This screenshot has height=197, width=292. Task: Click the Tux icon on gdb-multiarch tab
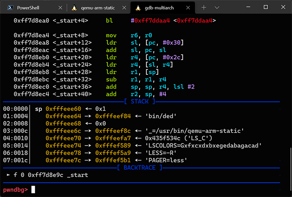[x=138, y=7]
